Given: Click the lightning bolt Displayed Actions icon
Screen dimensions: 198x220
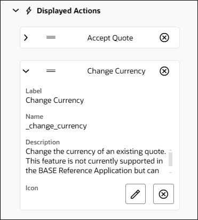Looking at the screenshot, I should [29, 11].
